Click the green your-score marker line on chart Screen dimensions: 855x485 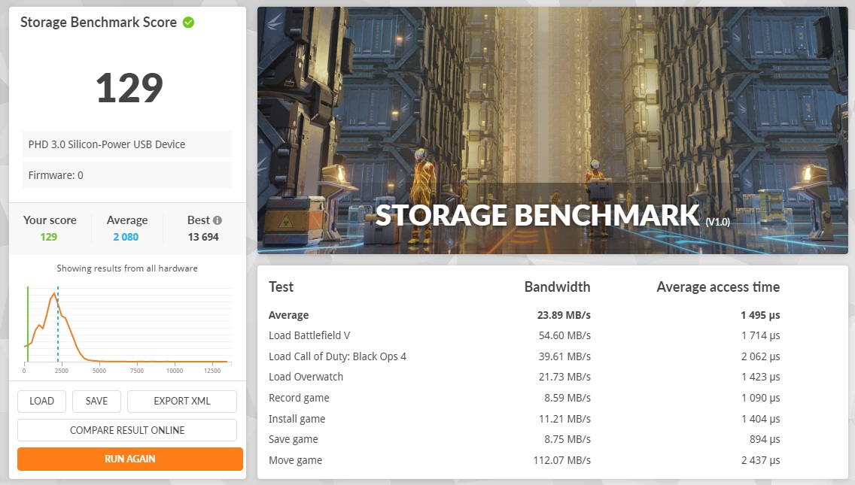(28, 323)
